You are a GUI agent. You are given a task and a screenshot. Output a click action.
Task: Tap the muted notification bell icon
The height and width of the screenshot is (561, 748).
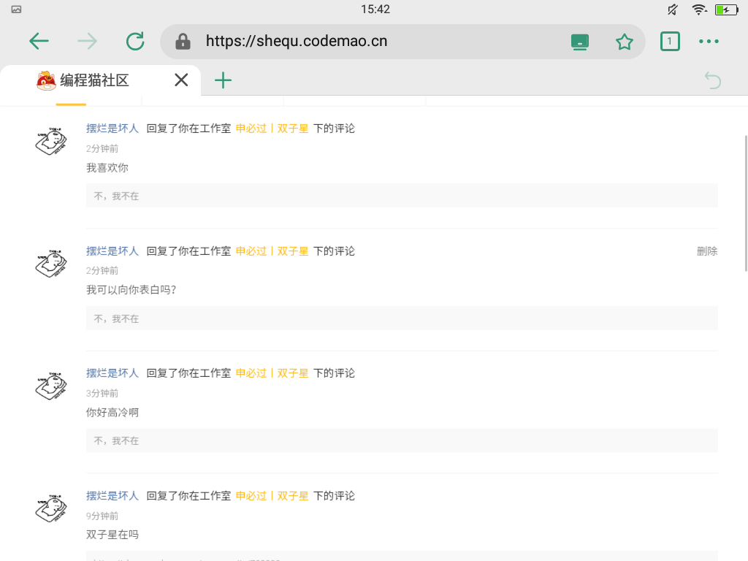[x=673, y=9]
